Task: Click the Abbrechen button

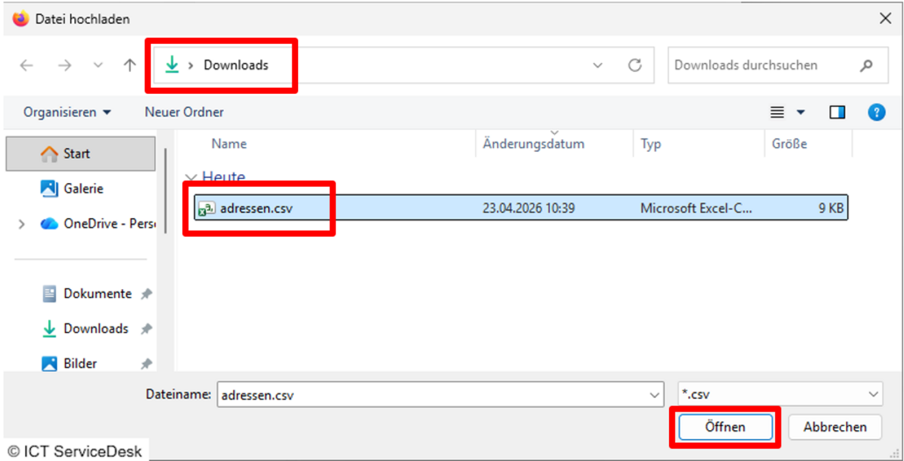Action: click(834, 427)
